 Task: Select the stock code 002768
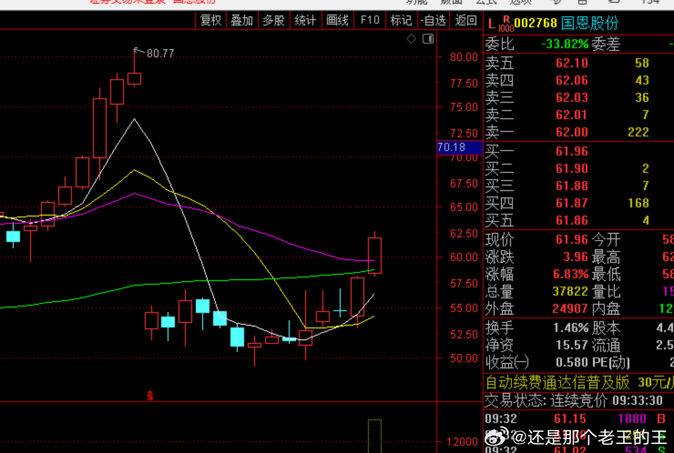(536, 23)
